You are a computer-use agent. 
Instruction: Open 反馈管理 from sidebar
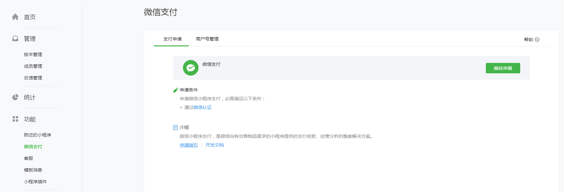33,78
